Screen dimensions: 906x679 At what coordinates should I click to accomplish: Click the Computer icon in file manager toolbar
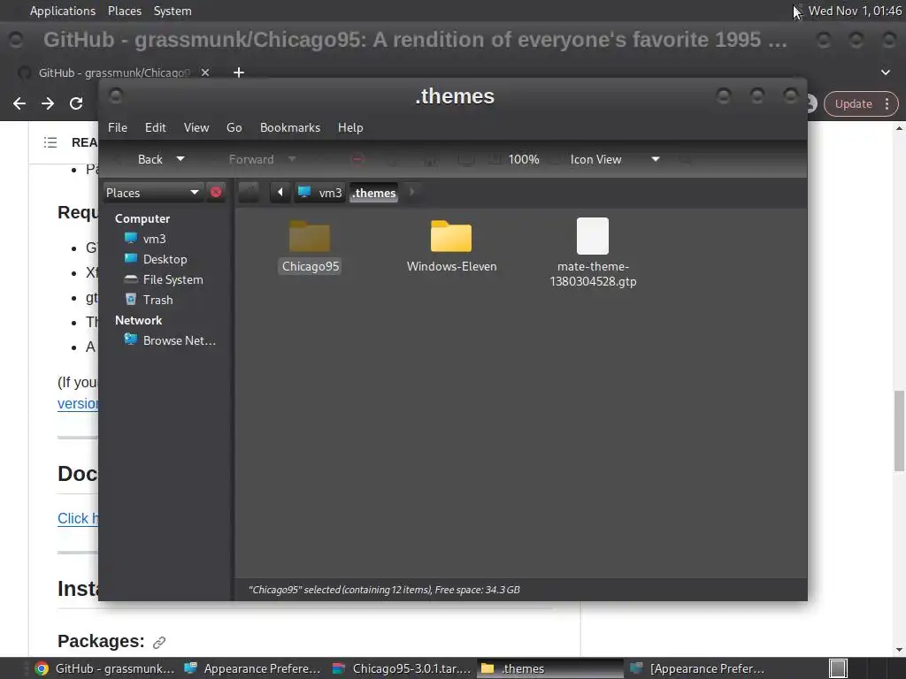[465, 159]
